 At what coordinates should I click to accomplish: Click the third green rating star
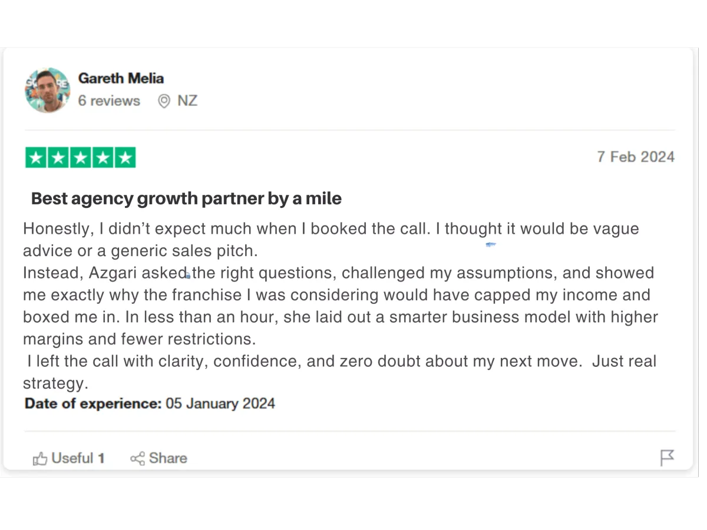click(81, 158)
